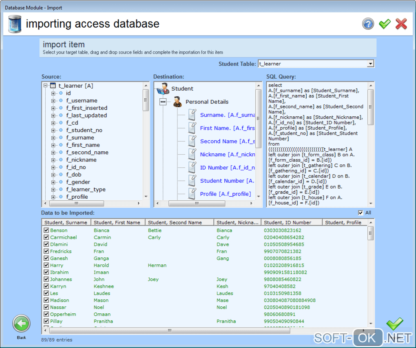Uncheck the Johannes row checkbox
The width and height of the screenshot is (416, 348).
pos(46,279)
